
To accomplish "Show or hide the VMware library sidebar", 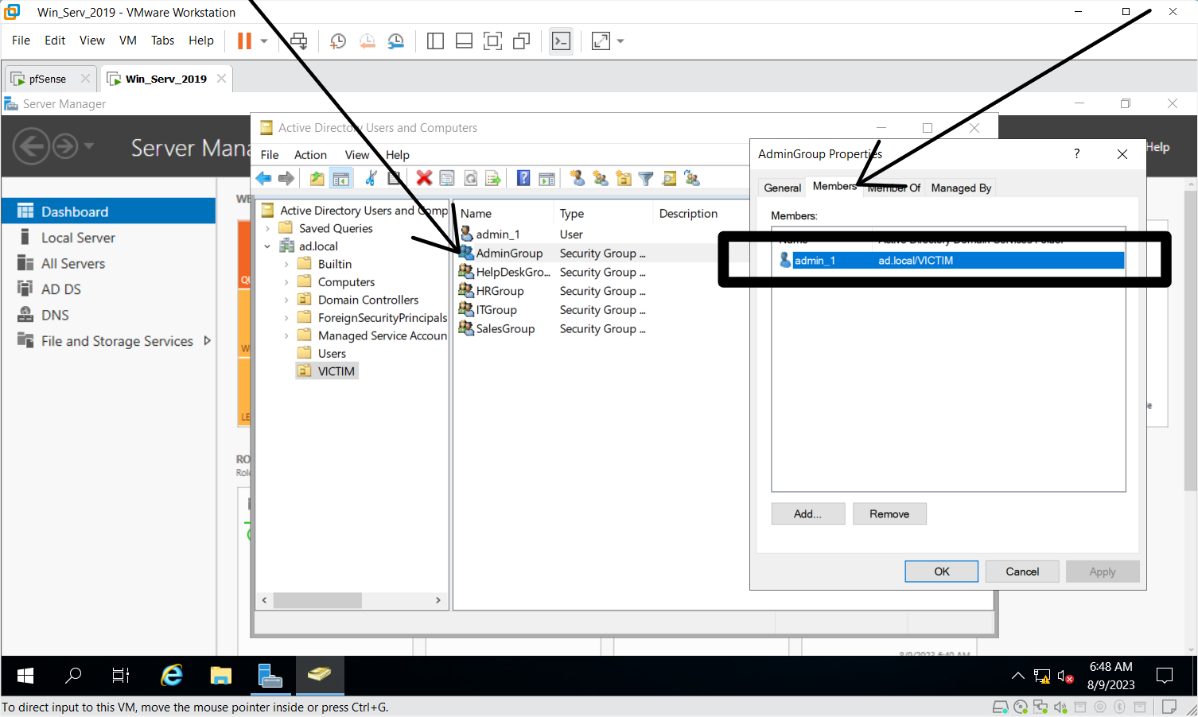I will coord(435,41).
